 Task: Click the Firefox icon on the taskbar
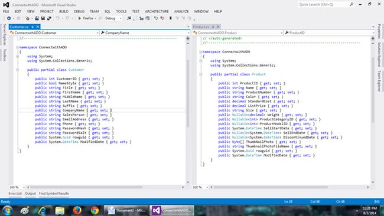pos(77,210)
